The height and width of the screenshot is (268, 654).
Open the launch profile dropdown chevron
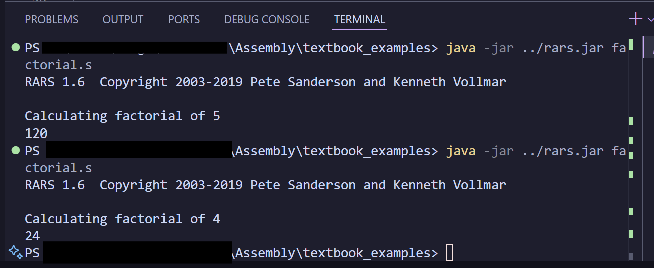point(650,19)
